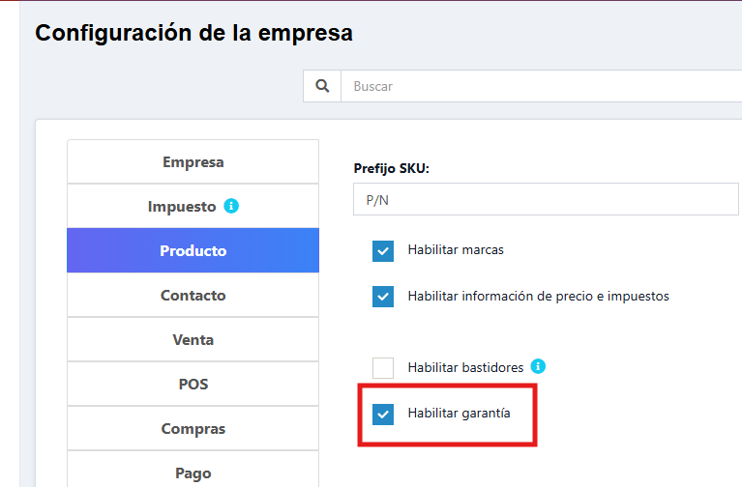Click the Configuración de la empresa heading
This screenshot has width=742, height=487.
coord(193,33)
